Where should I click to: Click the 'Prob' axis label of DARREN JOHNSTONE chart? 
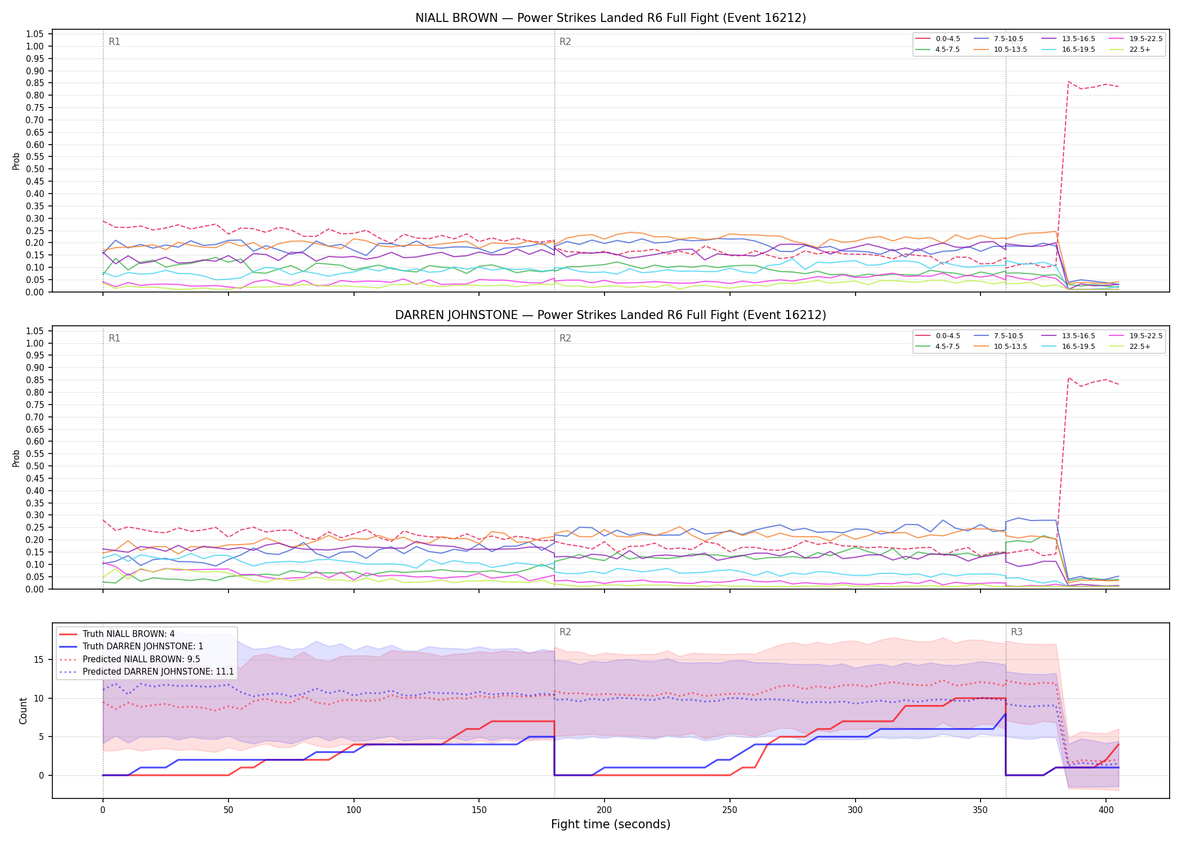pyautogui.click(x=16, y=458)
